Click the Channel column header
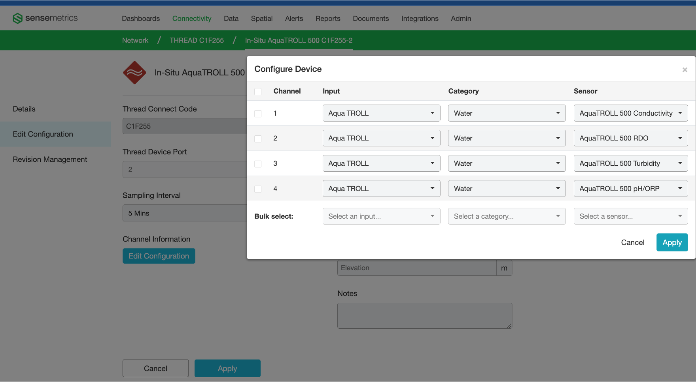 click(x=287, y=91)
